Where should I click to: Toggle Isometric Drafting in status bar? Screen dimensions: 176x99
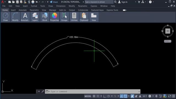click(115, 96)
